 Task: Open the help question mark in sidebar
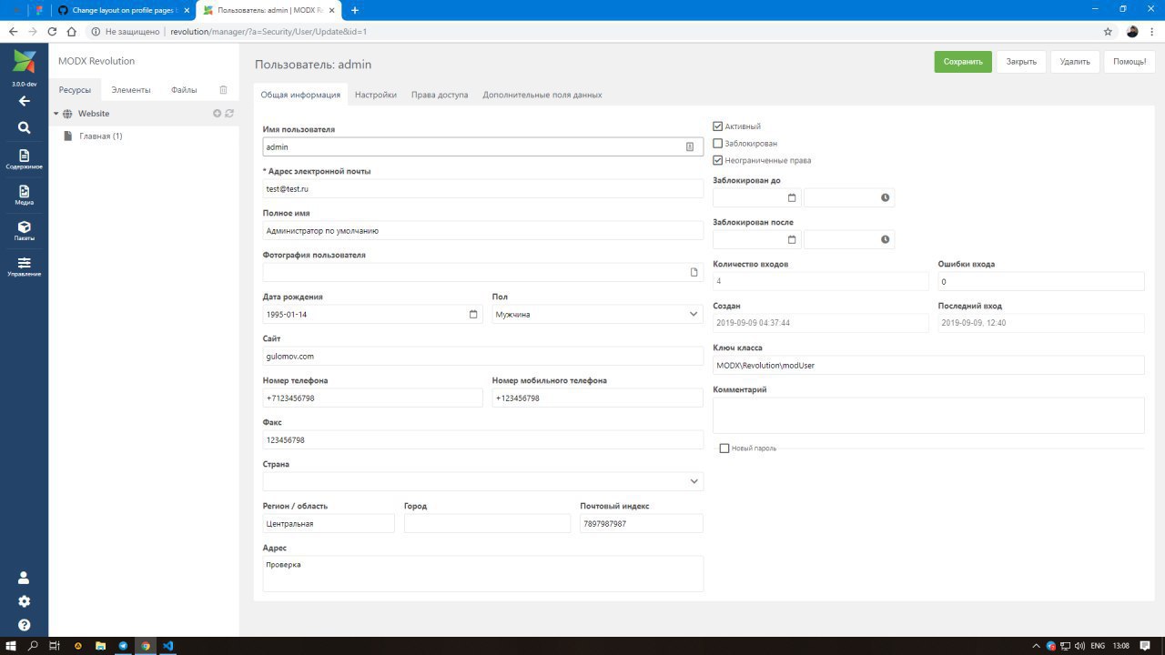pos(25,625)
